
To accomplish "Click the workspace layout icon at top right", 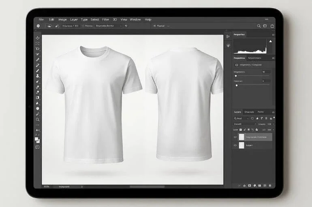I will pyautogui.click(x=265, y=26).
